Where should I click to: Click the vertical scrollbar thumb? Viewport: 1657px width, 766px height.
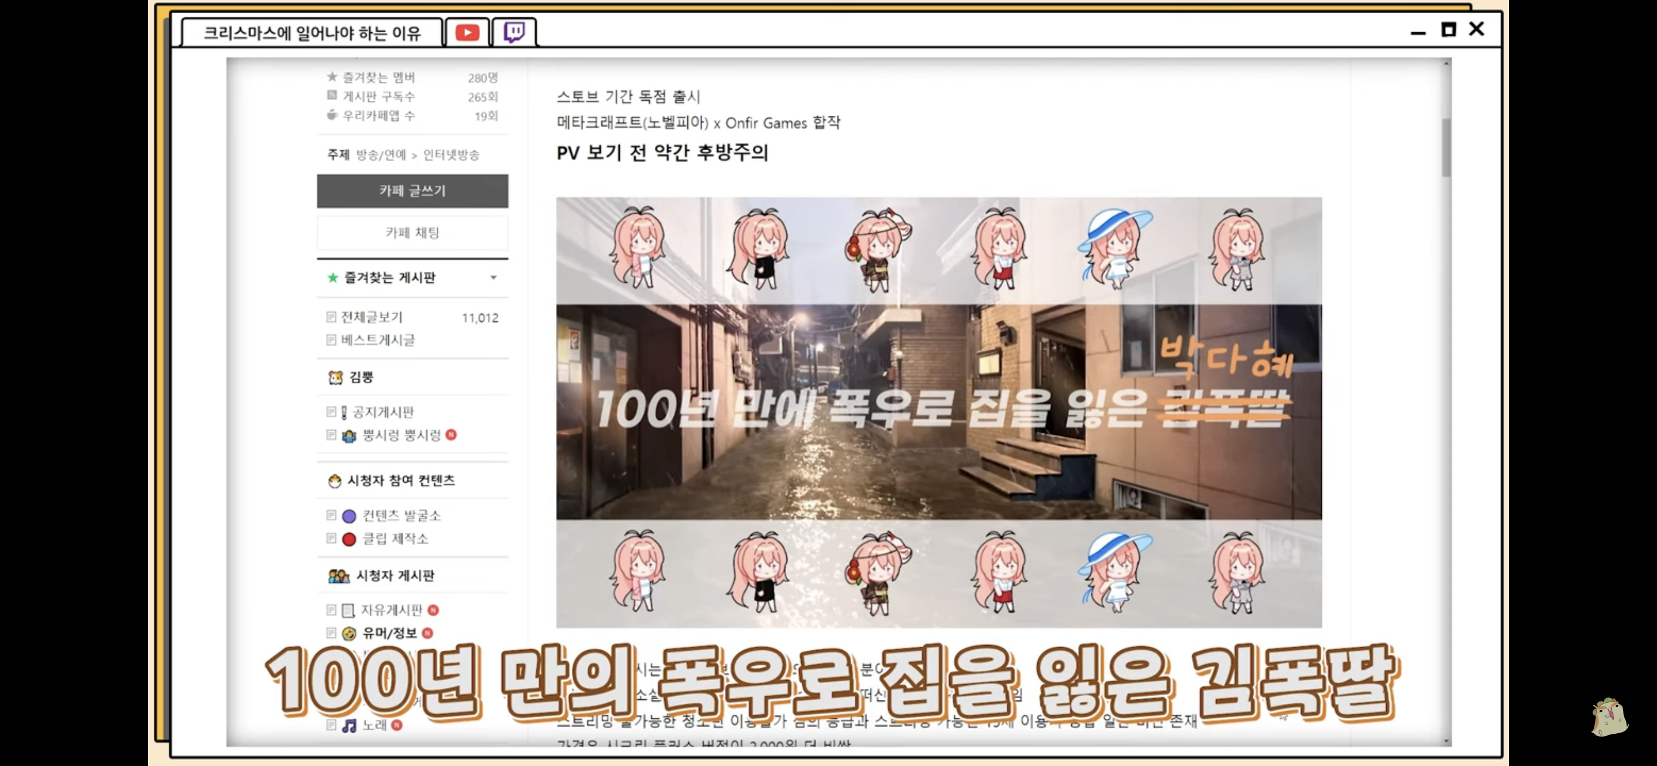(1446, 147)
